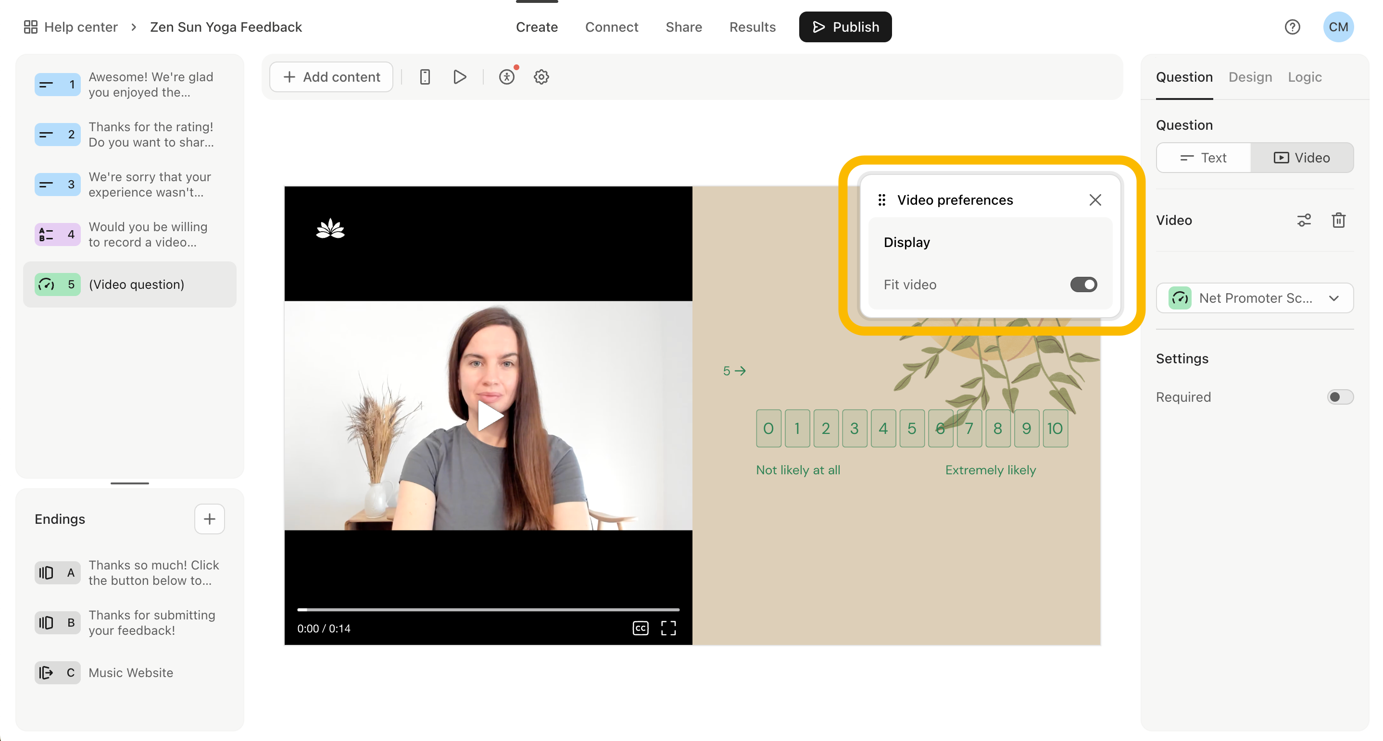Select score 3 on NPS scale
The image size is (1383, 741).
[854, 428]
